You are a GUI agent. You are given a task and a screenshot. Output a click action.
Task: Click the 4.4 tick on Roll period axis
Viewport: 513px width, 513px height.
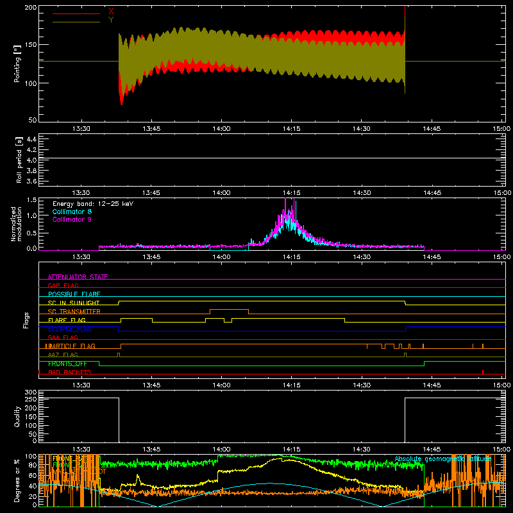[31, 139]
